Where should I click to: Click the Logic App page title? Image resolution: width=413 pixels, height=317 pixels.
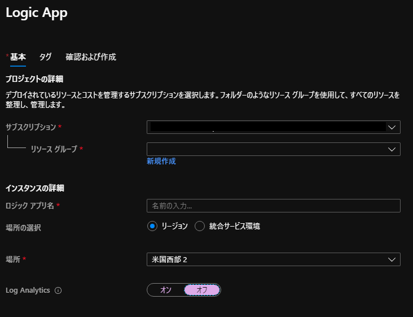[37, 12]
